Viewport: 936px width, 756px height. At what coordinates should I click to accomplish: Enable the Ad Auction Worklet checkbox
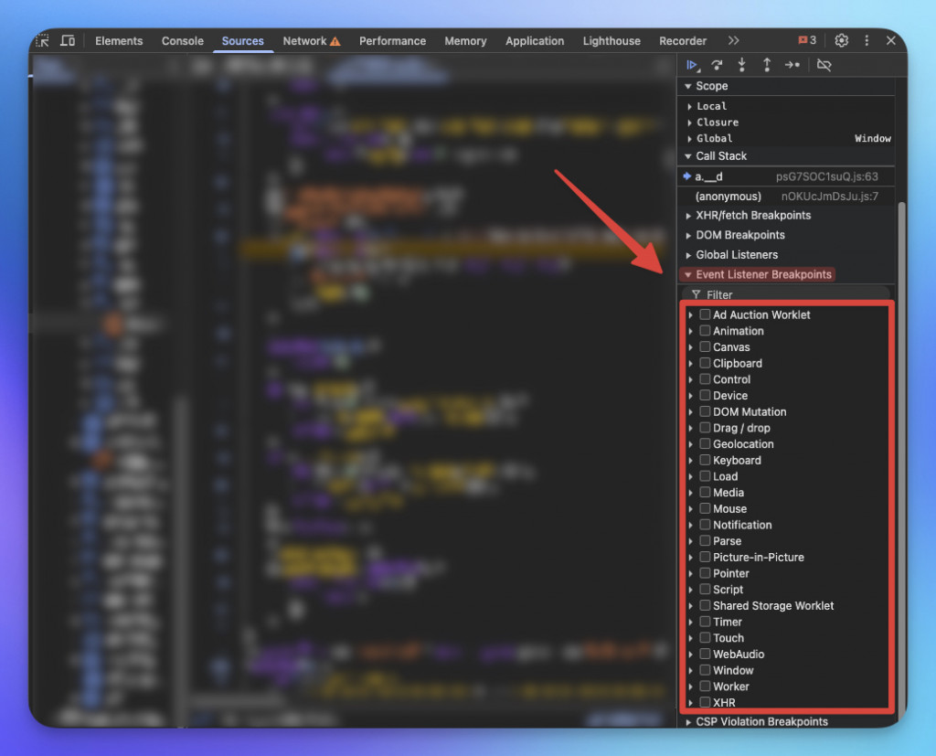(x=705, y=314)
